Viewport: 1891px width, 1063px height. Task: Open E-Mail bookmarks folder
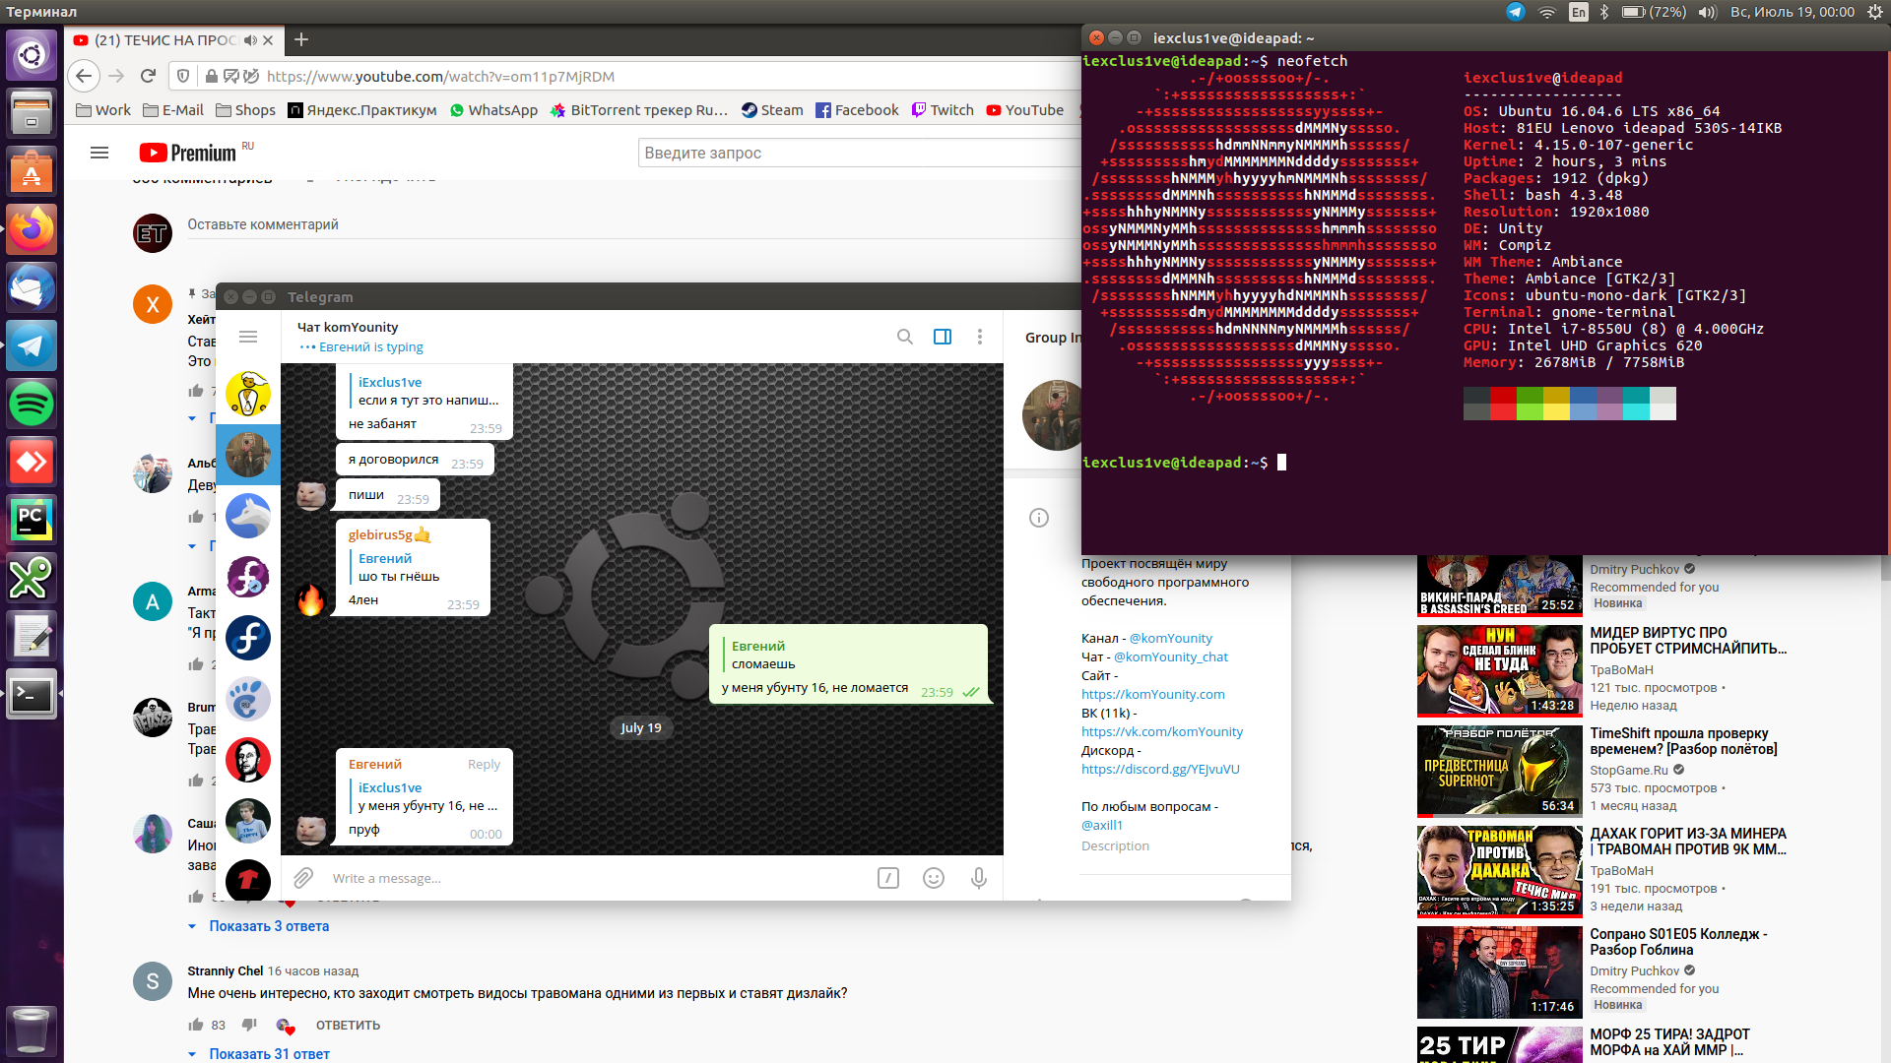pos(173,110)
